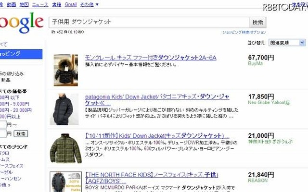Expand the その他 menu in top bar

[90, 4]
